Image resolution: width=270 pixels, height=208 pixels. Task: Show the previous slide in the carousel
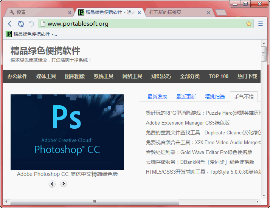(x=52, y=184)
